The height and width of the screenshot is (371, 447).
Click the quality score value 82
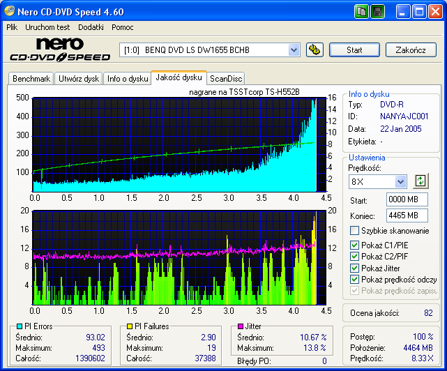click(428, 313)
